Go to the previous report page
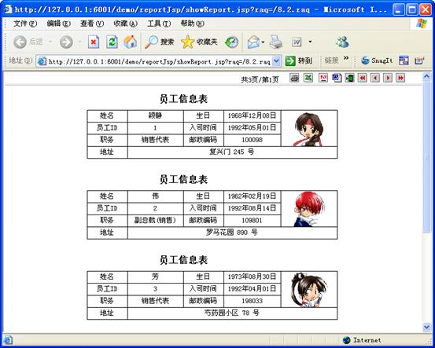This screenshot has height=348, width=435. 375,78
